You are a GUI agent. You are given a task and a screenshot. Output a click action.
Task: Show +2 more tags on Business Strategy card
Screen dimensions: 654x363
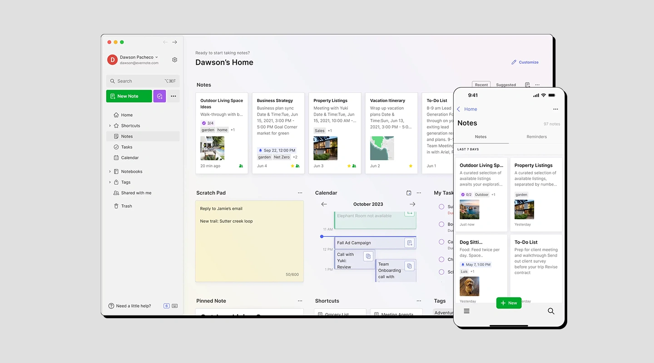coord(295,157)
